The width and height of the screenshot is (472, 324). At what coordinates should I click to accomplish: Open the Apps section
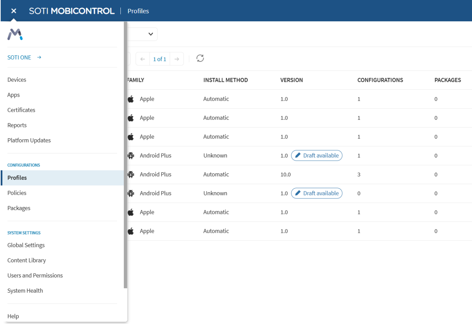click(x=13, y=95)
